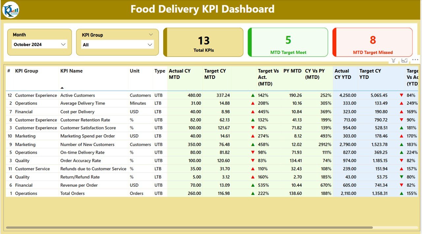422x234 pixels.
Task: Click the filter icon above the table
Action: [393, 60]
